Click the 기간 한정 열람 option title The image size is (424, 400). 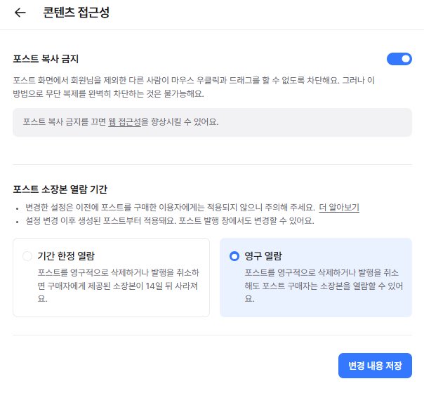tap(67, 256)
